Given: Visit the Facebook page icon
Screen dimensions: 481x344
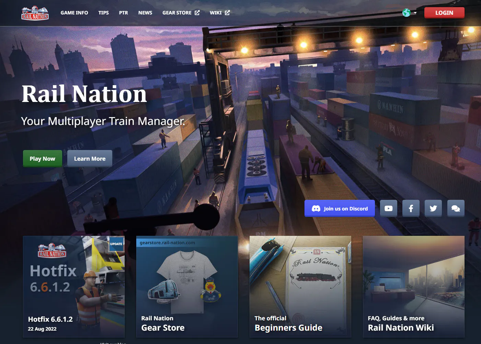Looking at the screenshot, I should coord(411,208).
